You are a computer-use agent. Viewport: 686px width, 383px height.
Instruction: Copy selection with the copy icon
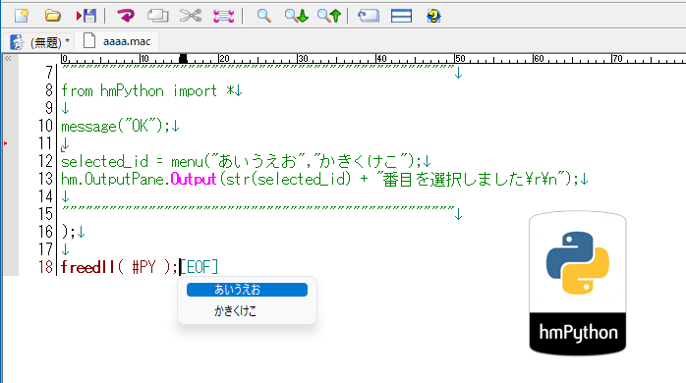pos(157,16)
